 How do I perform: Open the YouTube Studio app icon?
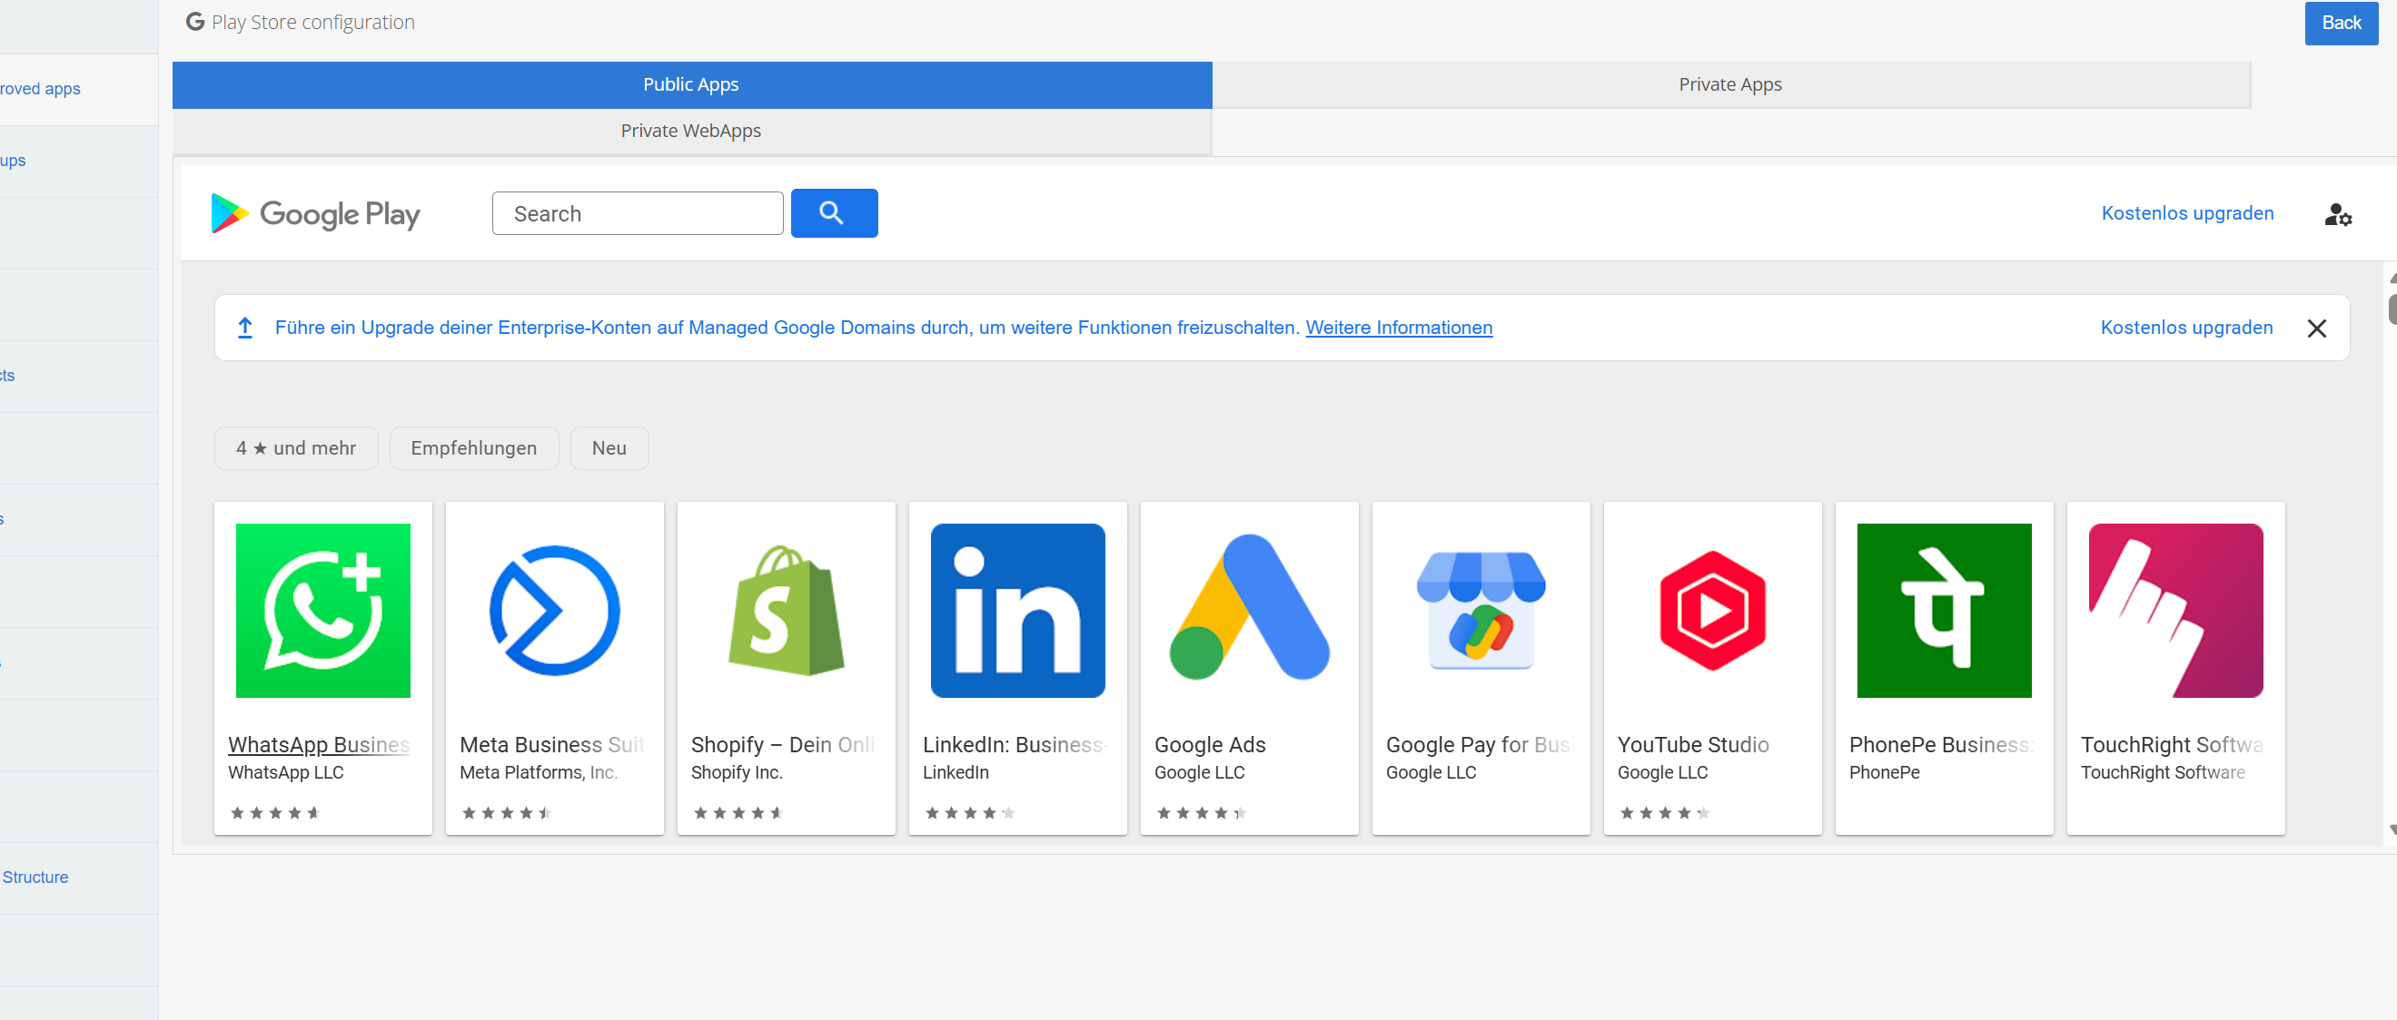1711,610
